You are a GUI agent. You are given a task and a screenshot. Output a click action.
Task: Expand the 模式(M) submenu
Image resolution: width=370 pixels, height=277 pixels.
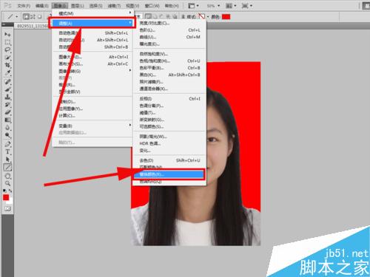click(94, 13)
